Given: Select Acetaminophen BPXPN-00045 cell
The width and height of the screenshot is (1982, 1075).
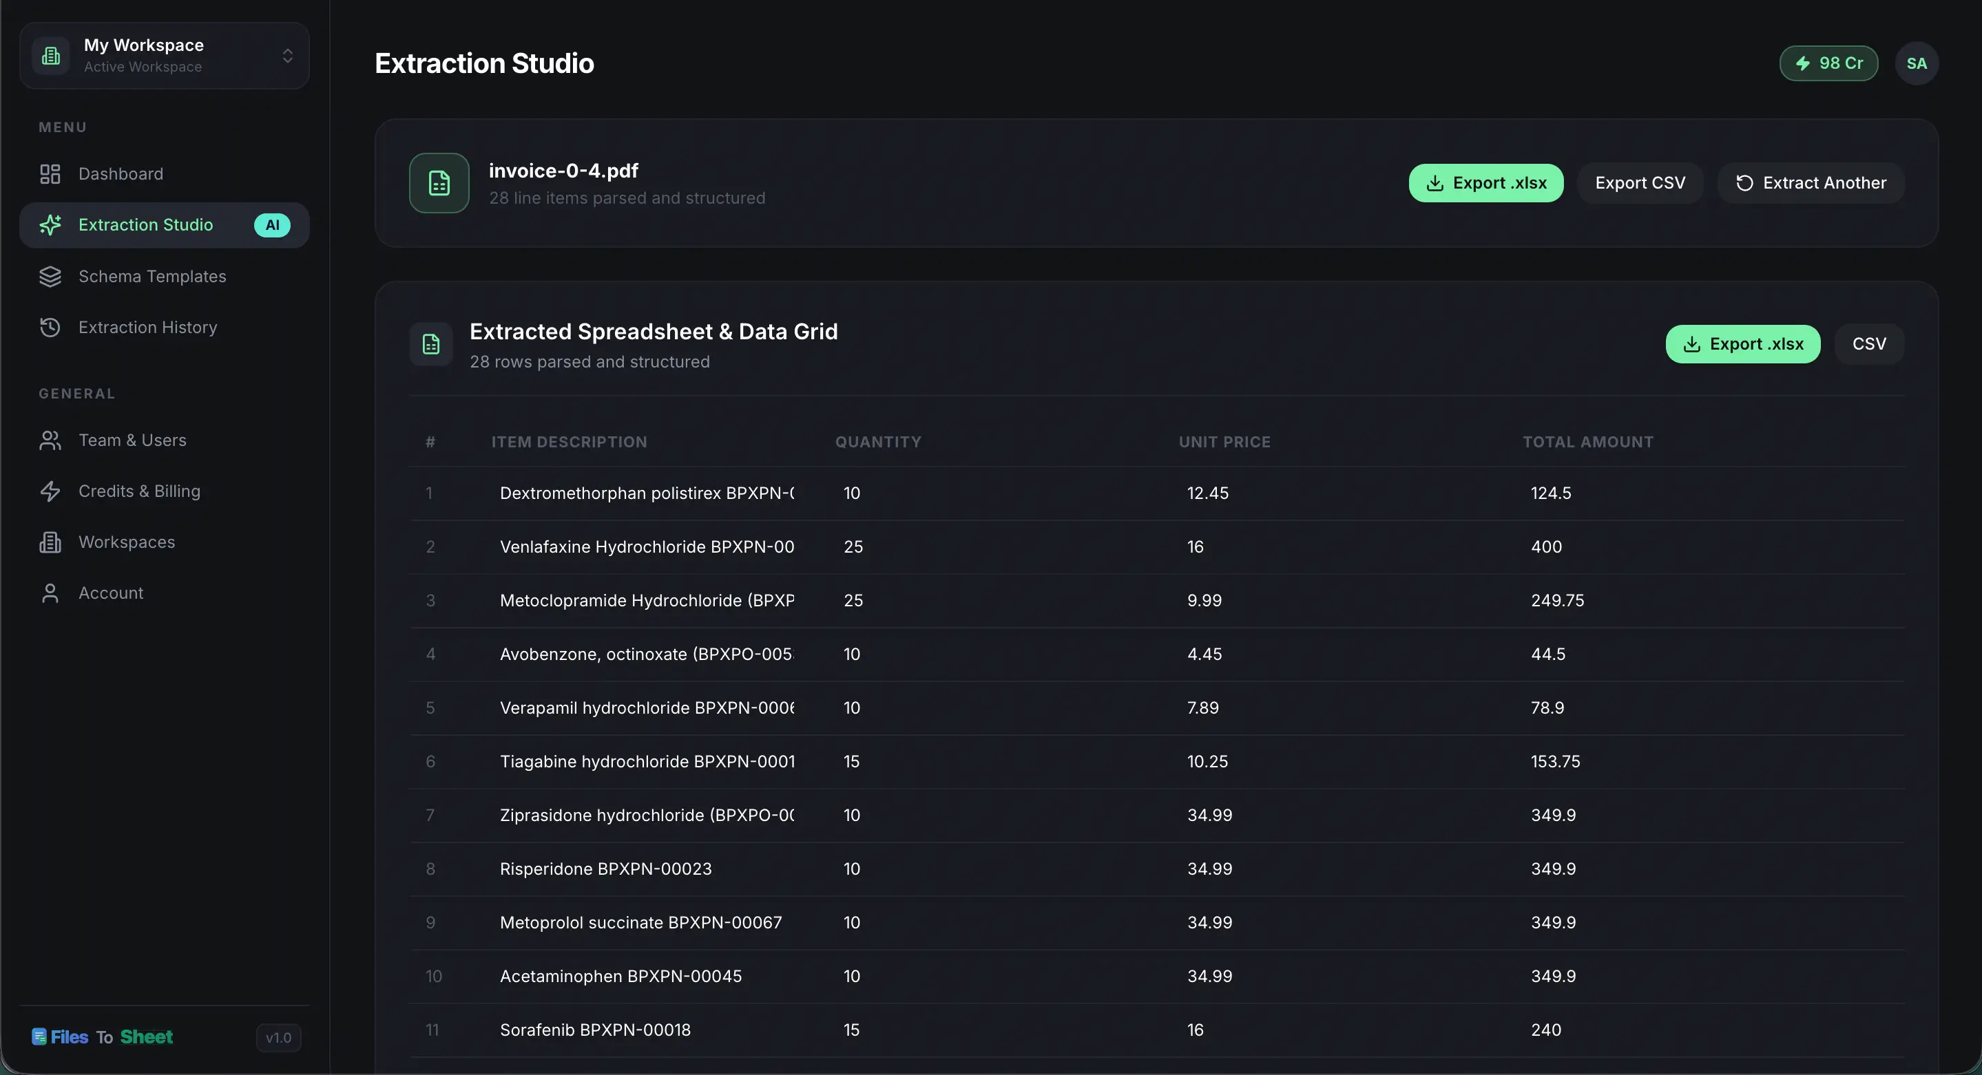Looking at the screenshot, I should pos(647,976).
